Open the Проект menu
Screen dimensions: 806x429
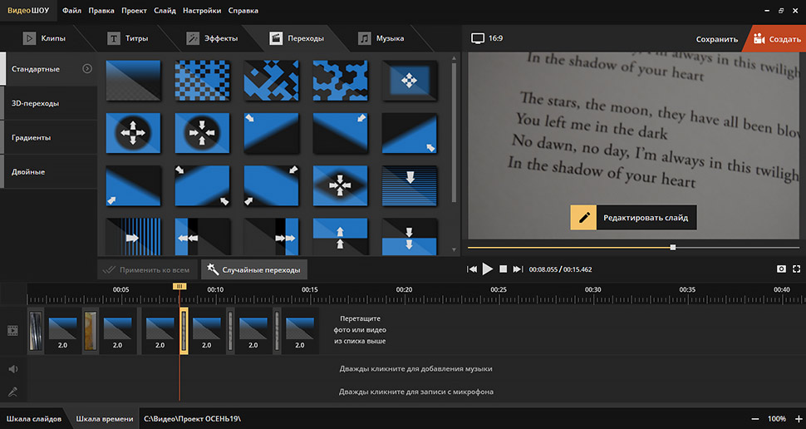(x=134, y=11)
